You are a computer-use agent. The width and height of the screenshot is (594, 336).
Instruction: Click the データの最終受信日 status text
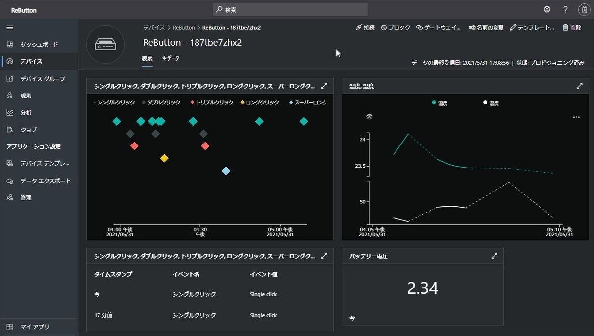[x=460, y=63]
